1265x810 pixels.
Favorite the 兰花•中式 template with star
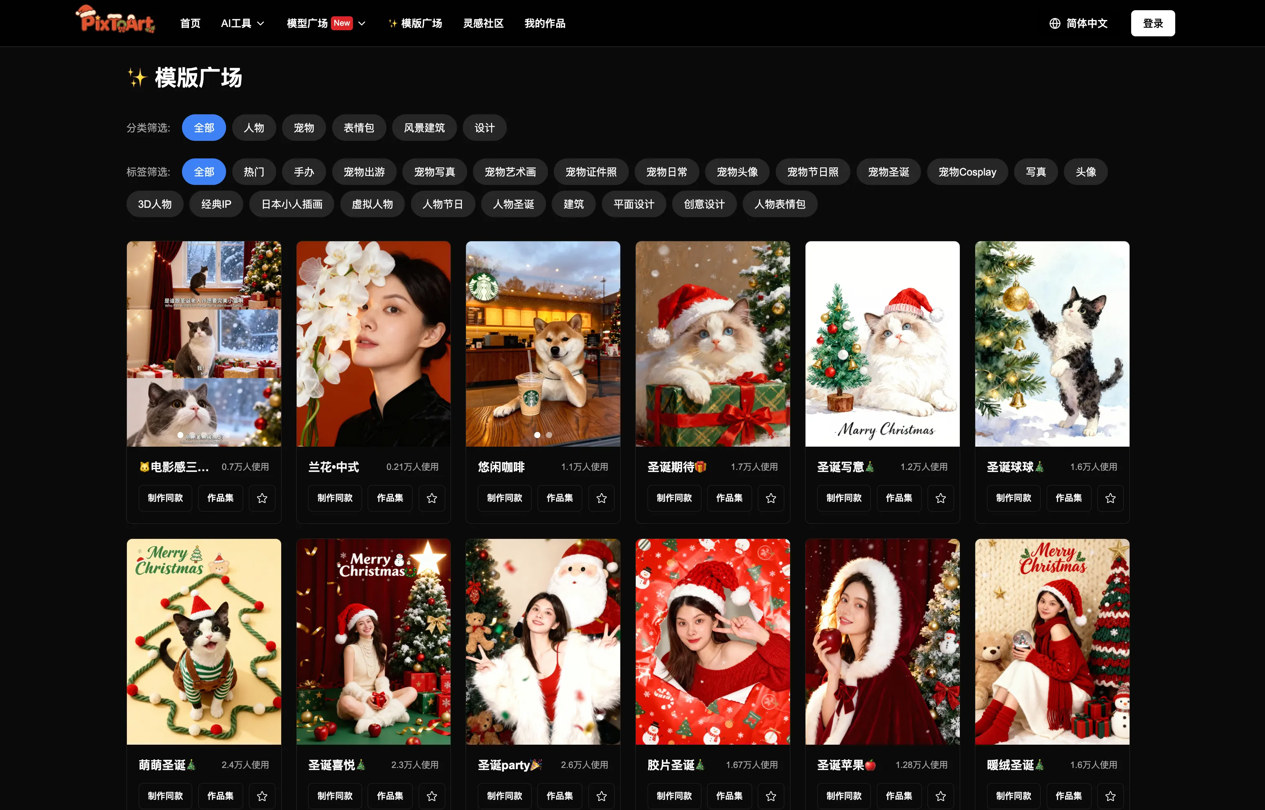[431, 498]
